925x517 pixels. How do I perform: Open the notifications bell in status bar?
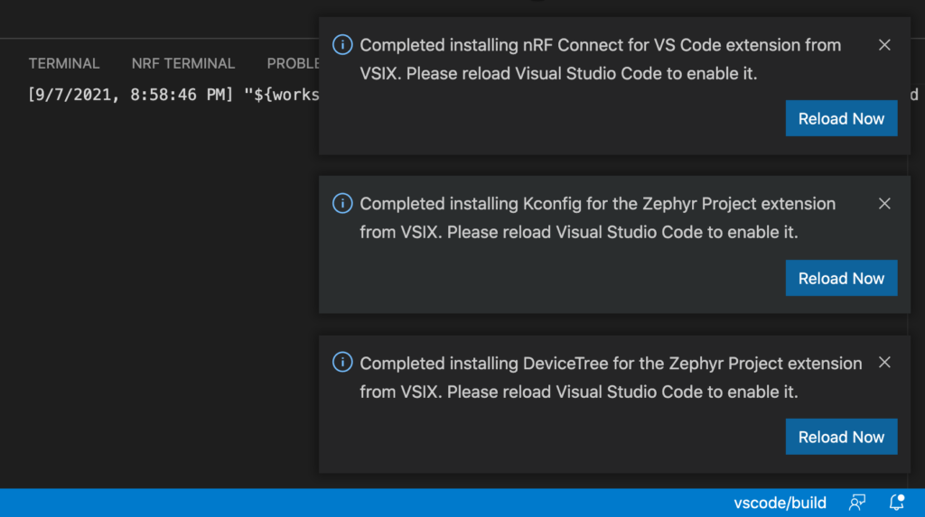(897, 503)
